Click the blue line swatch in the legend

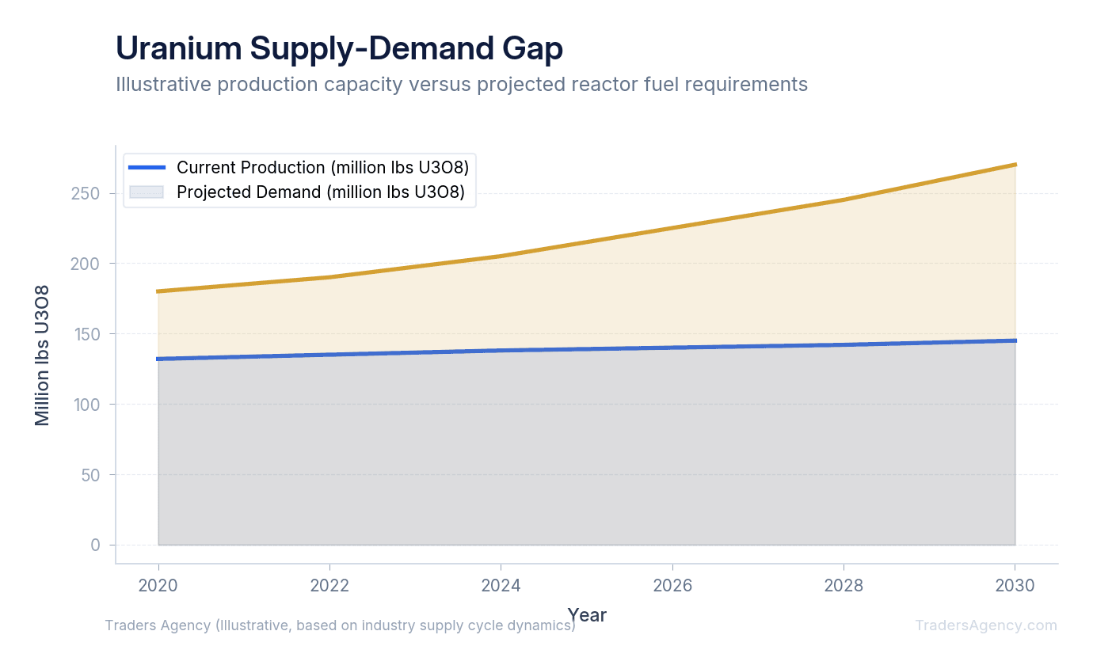coord(147,168)
